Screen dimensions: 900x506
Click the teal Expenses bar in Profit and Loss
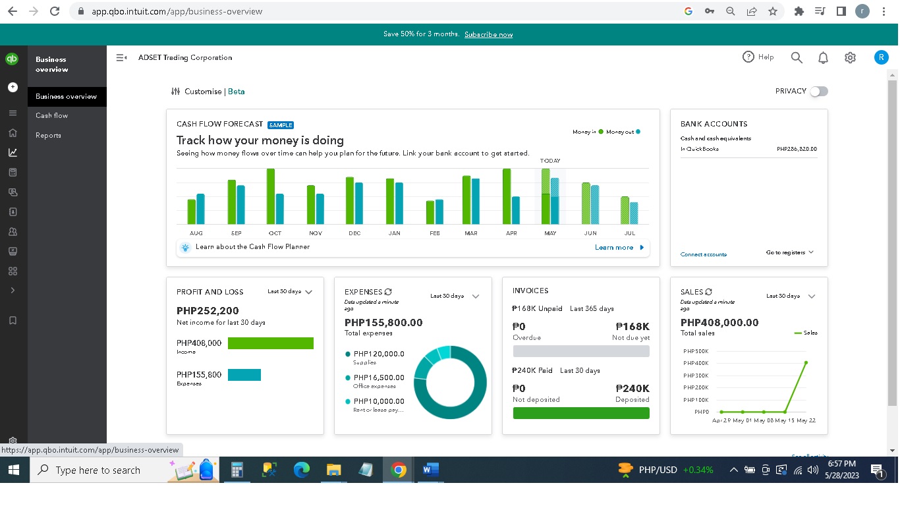click(x=244, y=375)
